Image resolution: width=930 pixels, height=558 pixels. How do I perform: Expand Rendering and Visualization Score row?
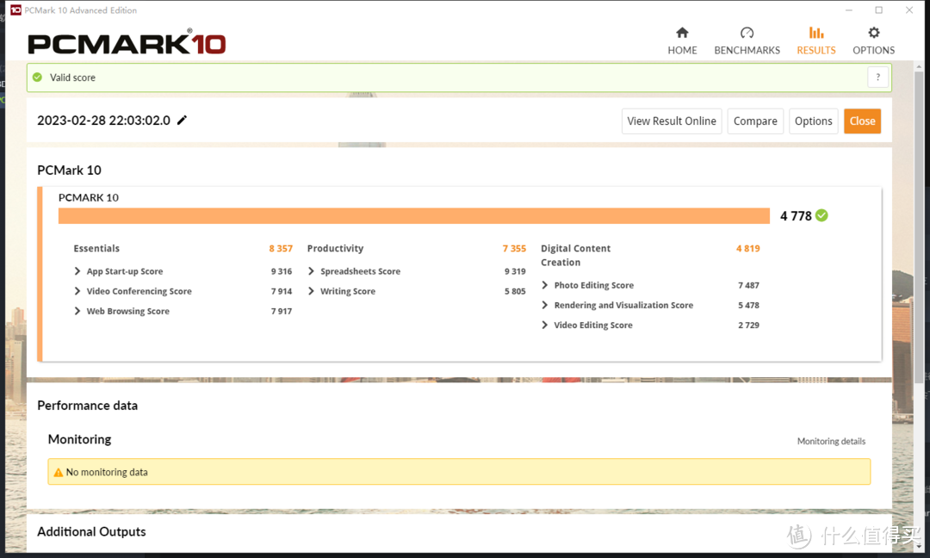click(x=544, y=305)
